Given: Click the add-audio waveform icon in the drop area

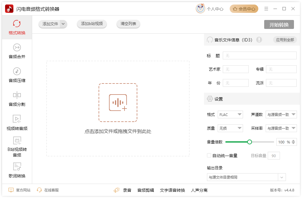Looking at the screenshot, I should (x=118, y=103).
